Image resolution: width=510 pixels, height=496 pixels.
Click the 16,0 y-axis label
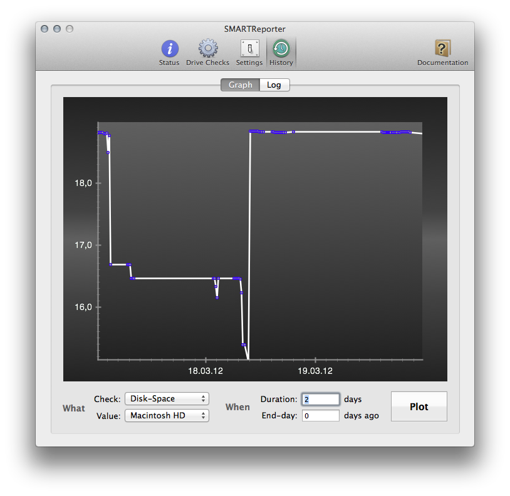coord(83,307)
